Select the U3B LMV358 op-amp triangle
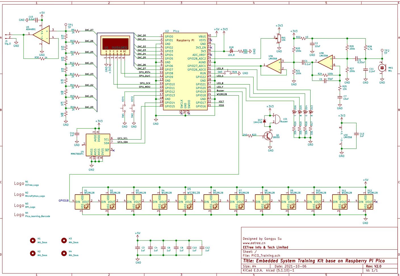Image resolution: width=400 pixels, height=276 pixels. (x=325, y=63)
